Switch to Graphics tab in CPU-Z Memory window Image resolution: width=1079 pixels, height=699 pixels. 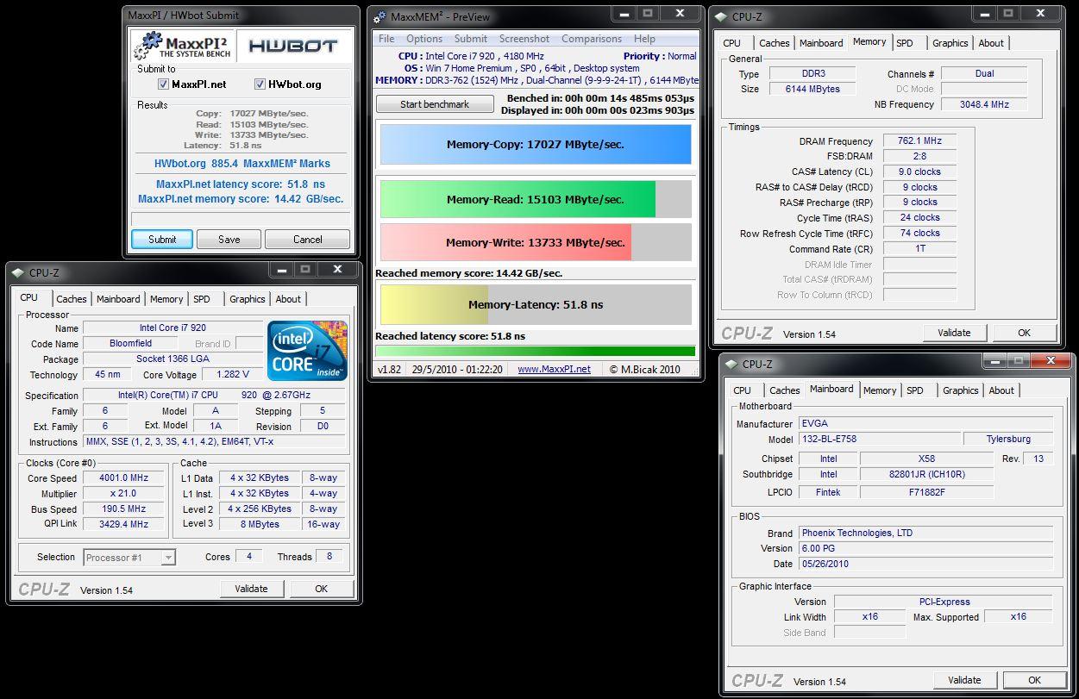point(950,43)
